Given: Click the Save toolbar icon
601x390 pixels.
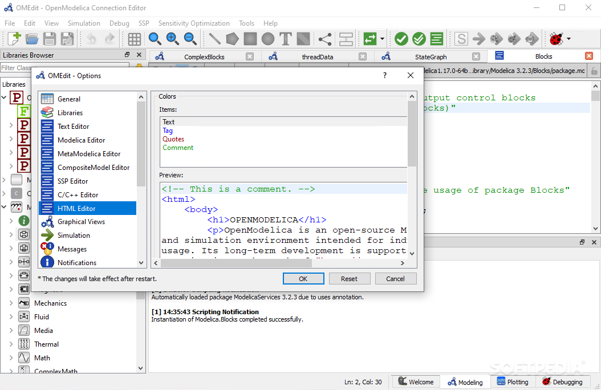Looking at the screenshot, I should point(50,39).
